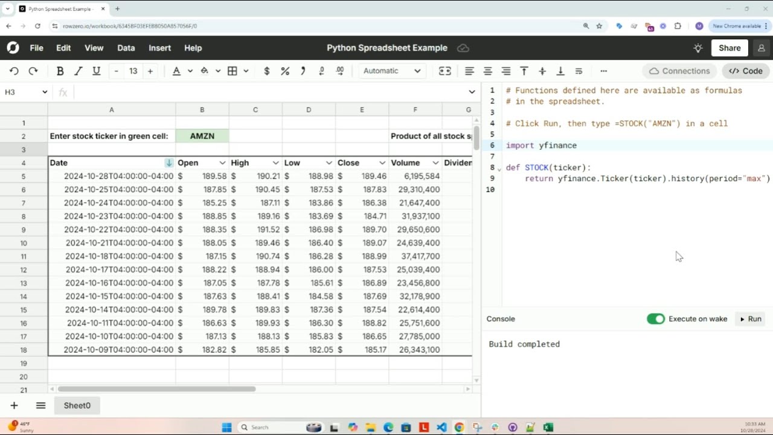The height and width of the screenshot is (435, 773).
Task: Open the Connections panel
Action: pos(680,71)
